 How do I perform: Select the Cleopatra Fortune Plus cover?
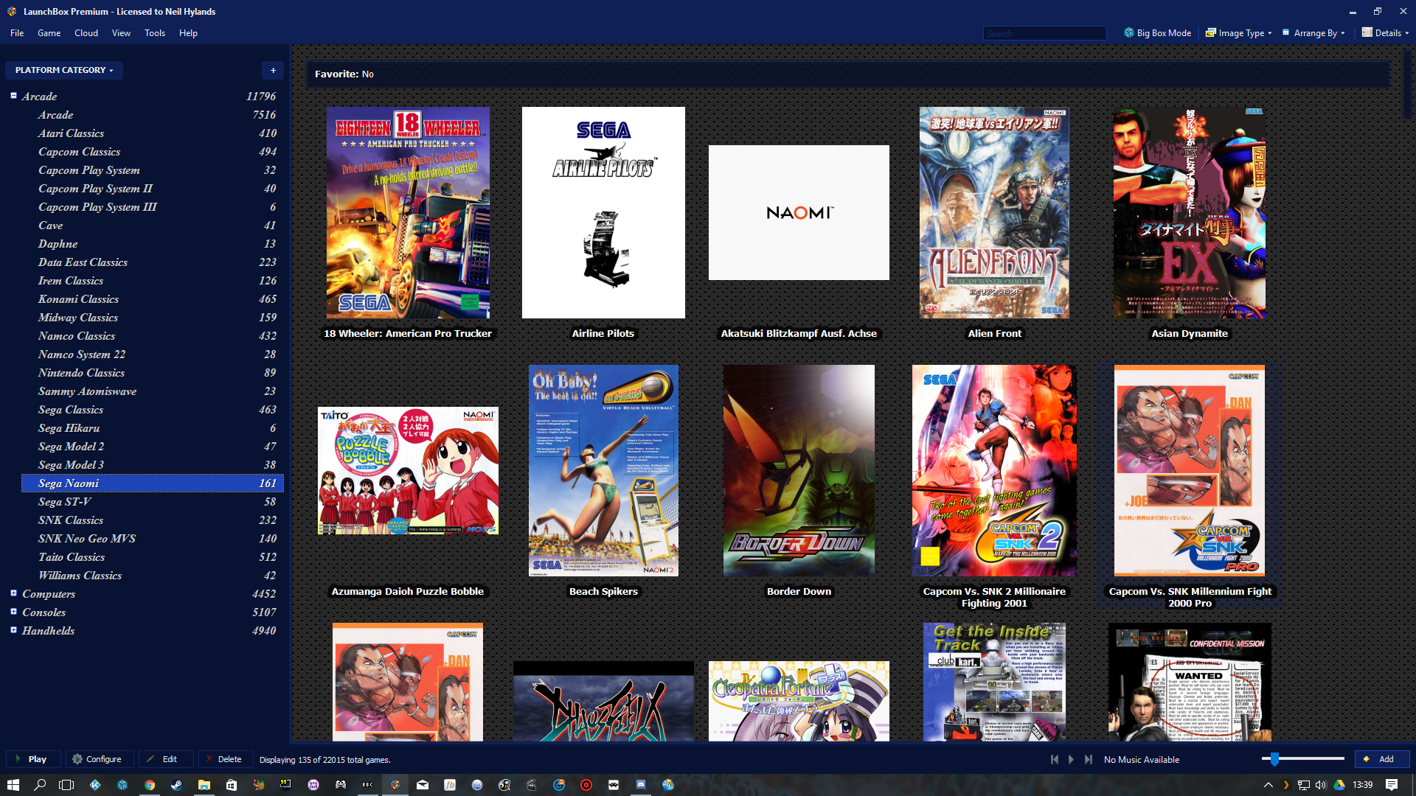coord(799,701)
